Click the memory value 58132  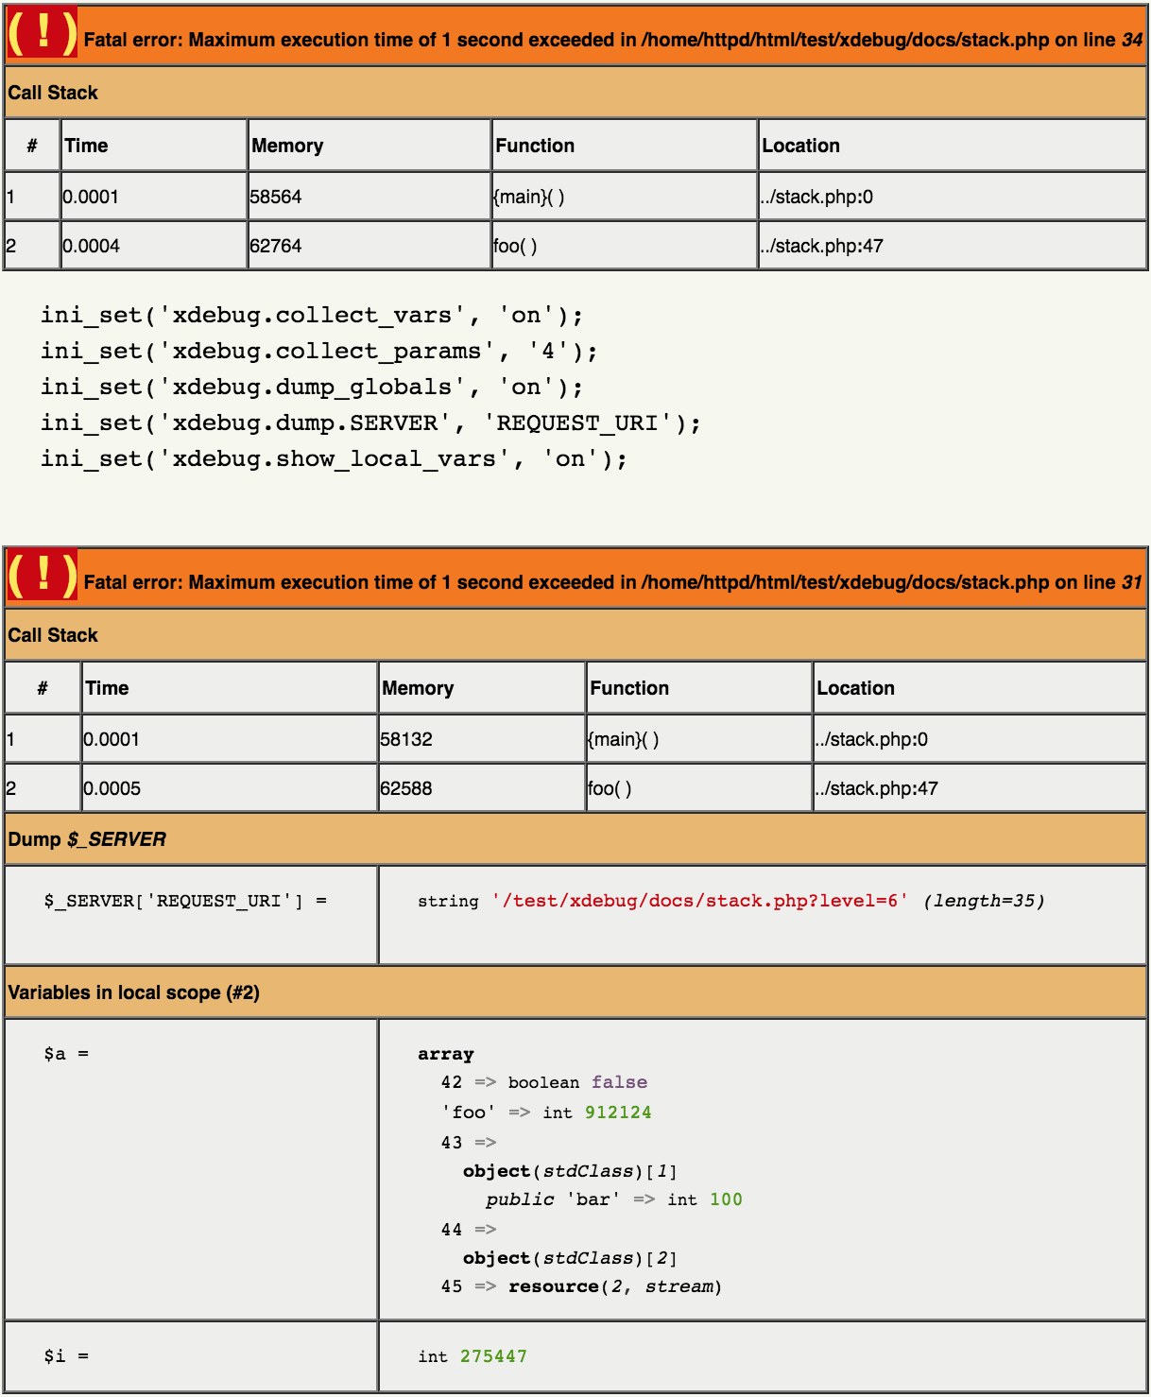pyautogui.click(x=406, y=739)
